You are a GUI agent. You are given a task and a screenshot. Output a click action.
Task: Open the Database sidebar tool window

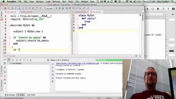(143, 16)
